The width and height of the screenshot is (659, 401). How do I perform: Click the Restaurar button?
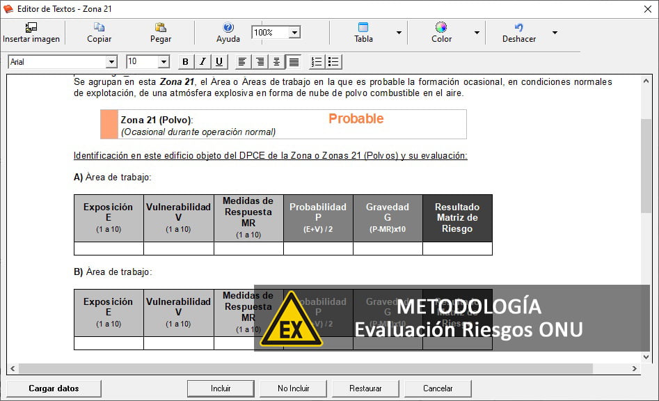pos(365,388)
